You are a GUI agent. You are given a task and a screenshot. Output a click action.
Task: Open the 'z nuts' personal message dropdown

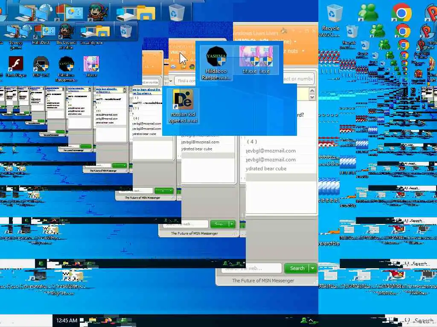tap(303, 51)
